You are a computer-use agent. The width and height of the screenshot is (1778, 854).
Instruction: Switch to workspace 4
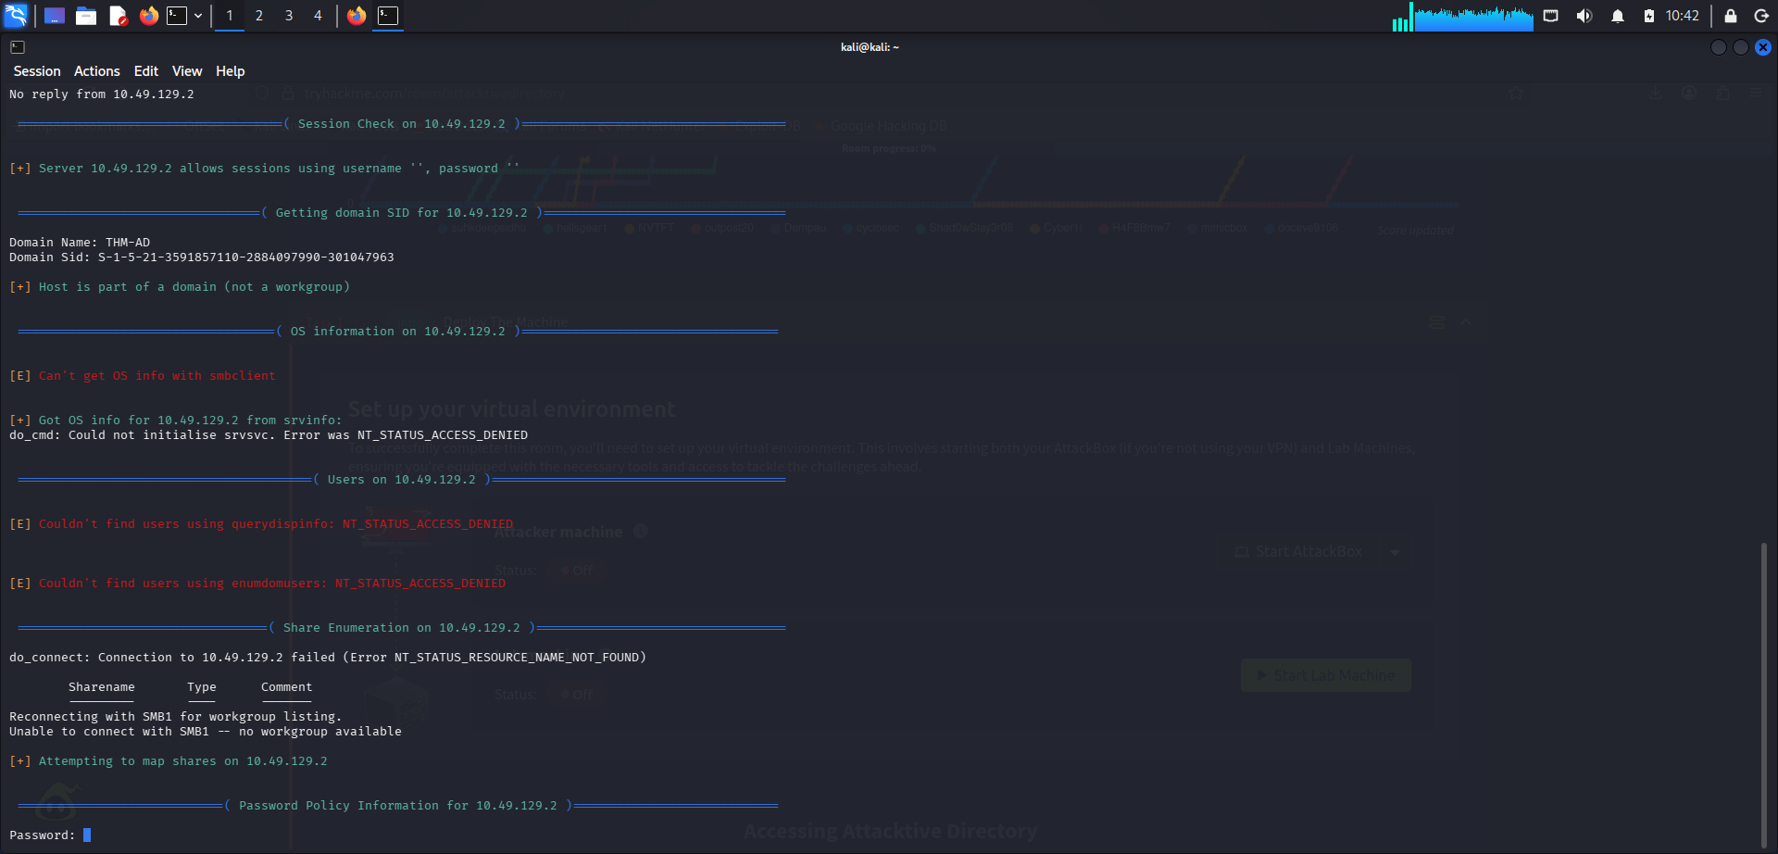318,16
